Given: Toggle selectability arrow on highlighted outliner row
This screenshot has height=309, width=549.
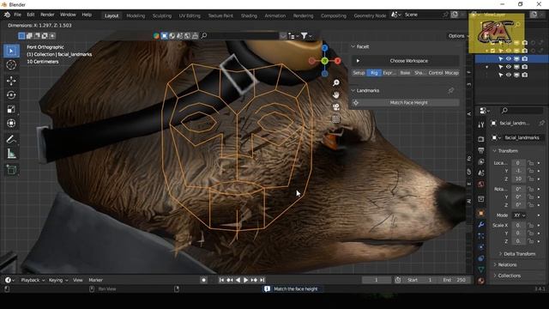Looking at the screenshot, I should pyautogui.click(x=501, y=59).
